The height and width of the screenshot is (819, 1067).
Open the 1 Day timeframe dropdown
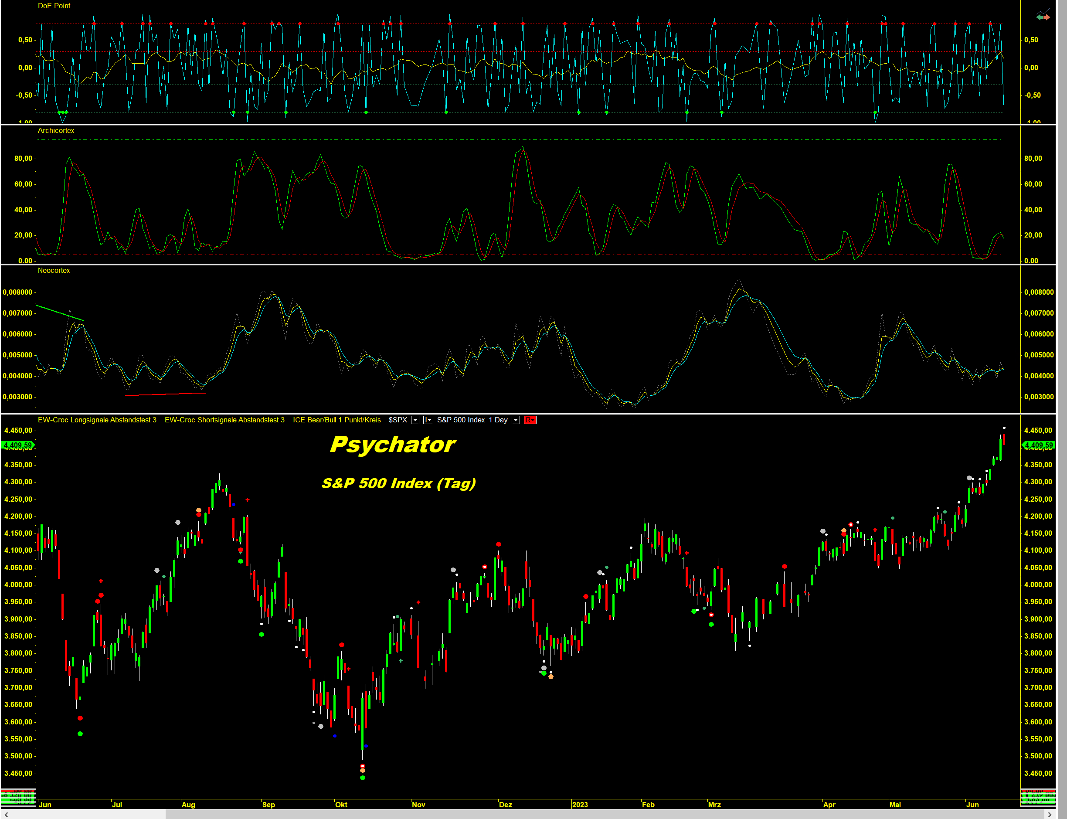click(x=516, y=420)
